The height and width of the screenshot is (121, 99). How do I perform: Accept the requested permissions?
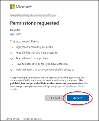click(78, 98)
